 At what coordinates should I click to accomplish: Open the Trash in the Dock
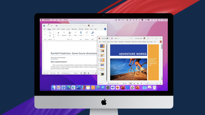pos(155,87)
